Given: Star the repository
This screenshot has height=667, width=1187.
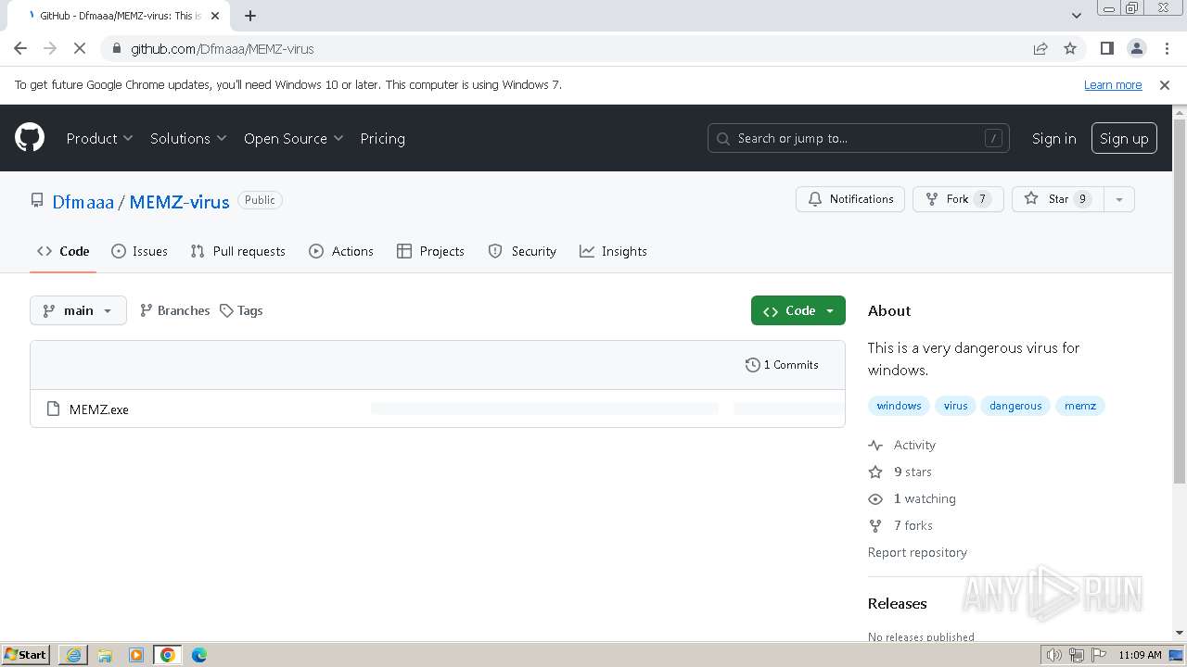Looking at the screenshot, I should (1057, 199).
